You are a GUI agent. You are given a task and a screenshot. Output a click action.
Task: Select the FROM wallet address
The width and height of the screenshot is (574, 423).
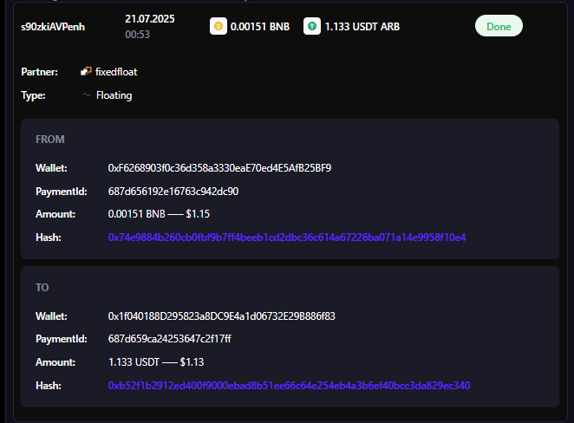point(219,167)
